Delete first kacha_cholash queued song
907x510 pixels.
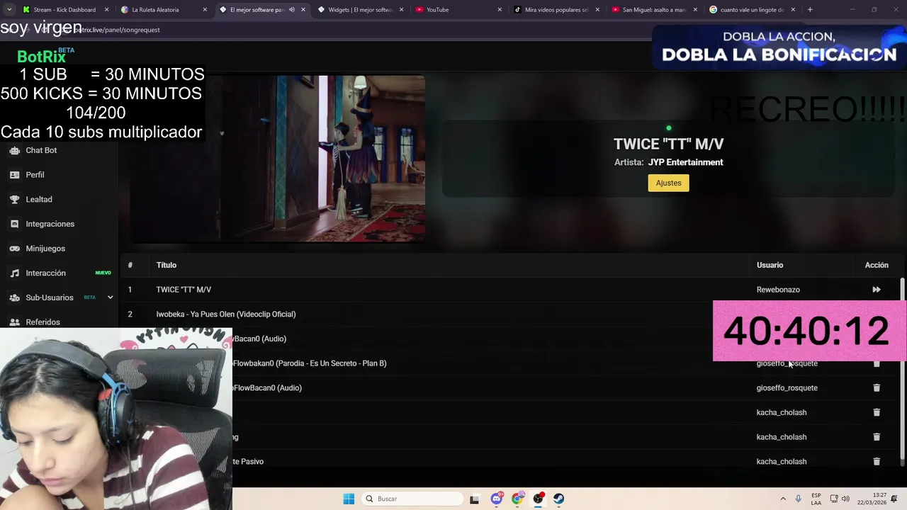tap(877, 412)
